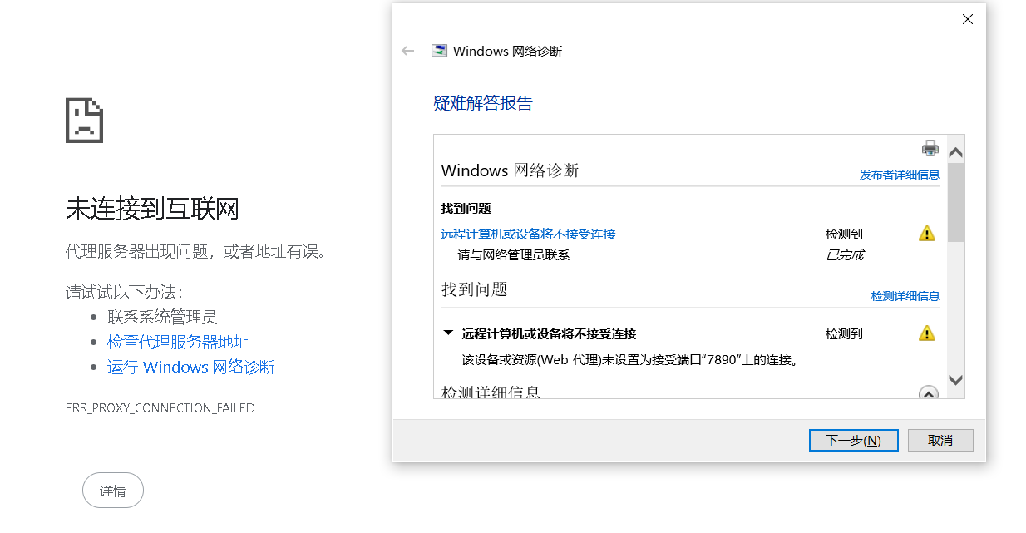Click 检查代理服务器地址 link
This screenshot has width=1026, height=533.
pos(178,342)
